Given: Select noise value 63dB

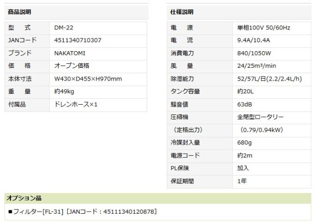Looking at the screenshot, I should pos(244,104).
